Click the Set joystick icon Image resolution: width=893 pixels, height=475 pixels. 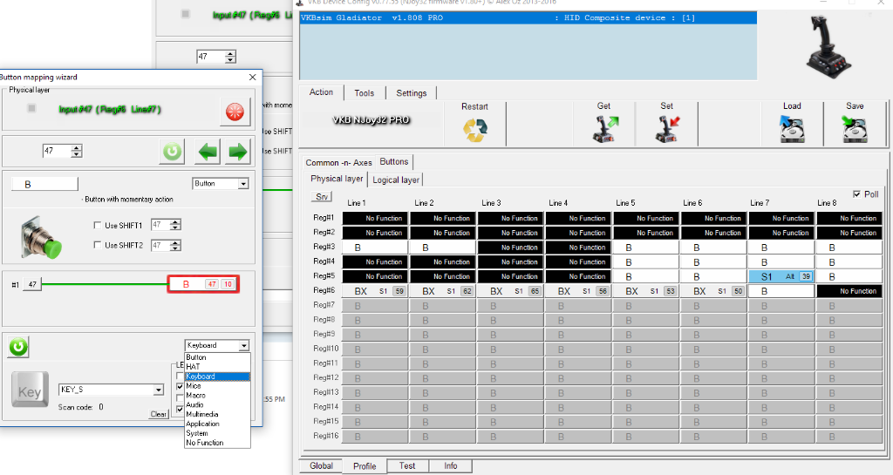coord(667,129)
